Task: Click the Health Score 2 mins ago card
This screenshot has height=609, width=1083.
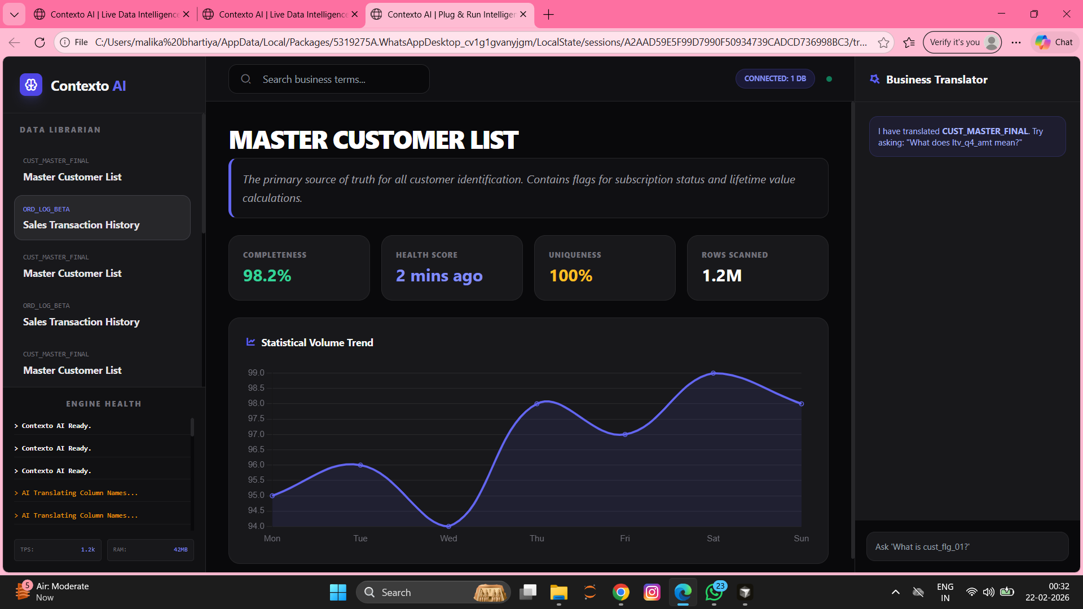Action: click(x=452, y=268)
